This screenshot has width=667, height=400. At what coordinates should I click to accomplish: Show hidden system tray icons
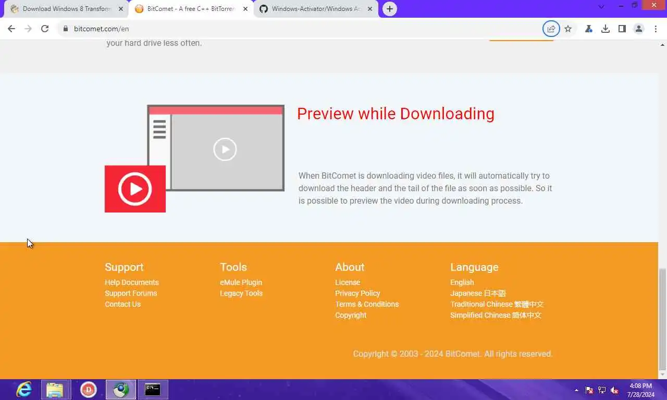coord(576,390)
